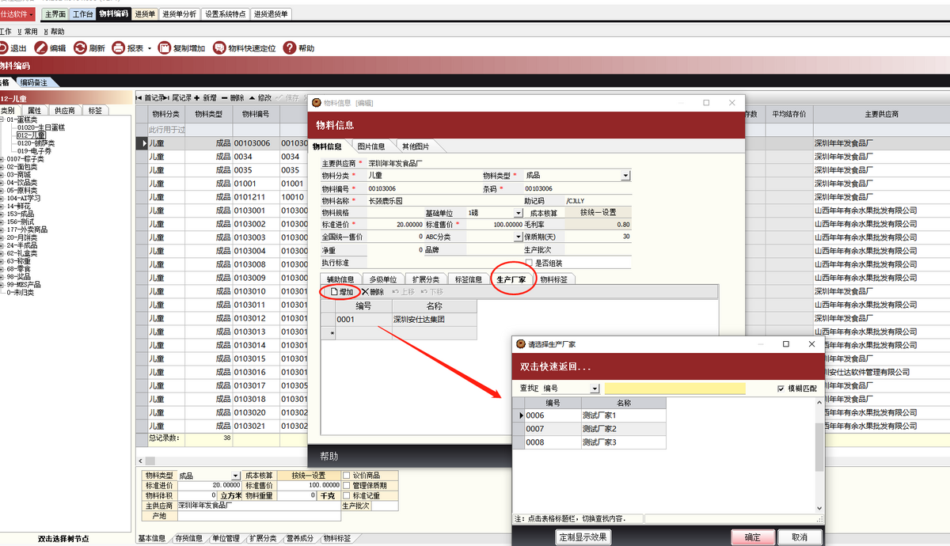This screenshot has width=950, height=546.
Task: Check the 标准记重 checkbox
Action: pos(347,496)
